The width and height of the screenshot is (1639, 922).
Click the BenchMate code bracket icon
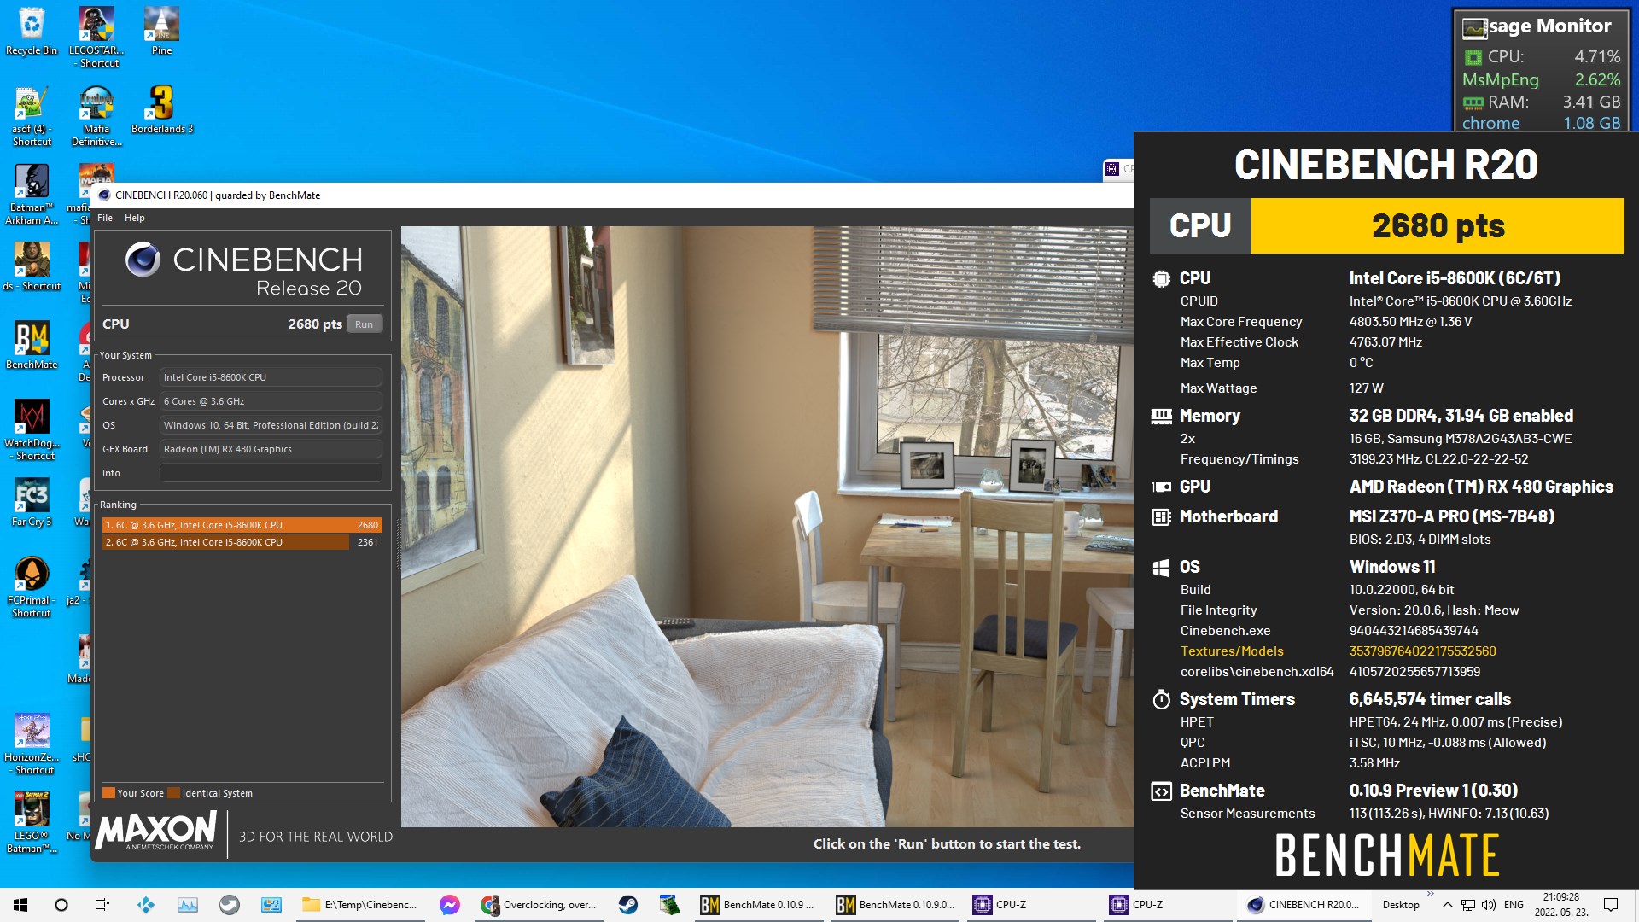[x=1161, y=791]
